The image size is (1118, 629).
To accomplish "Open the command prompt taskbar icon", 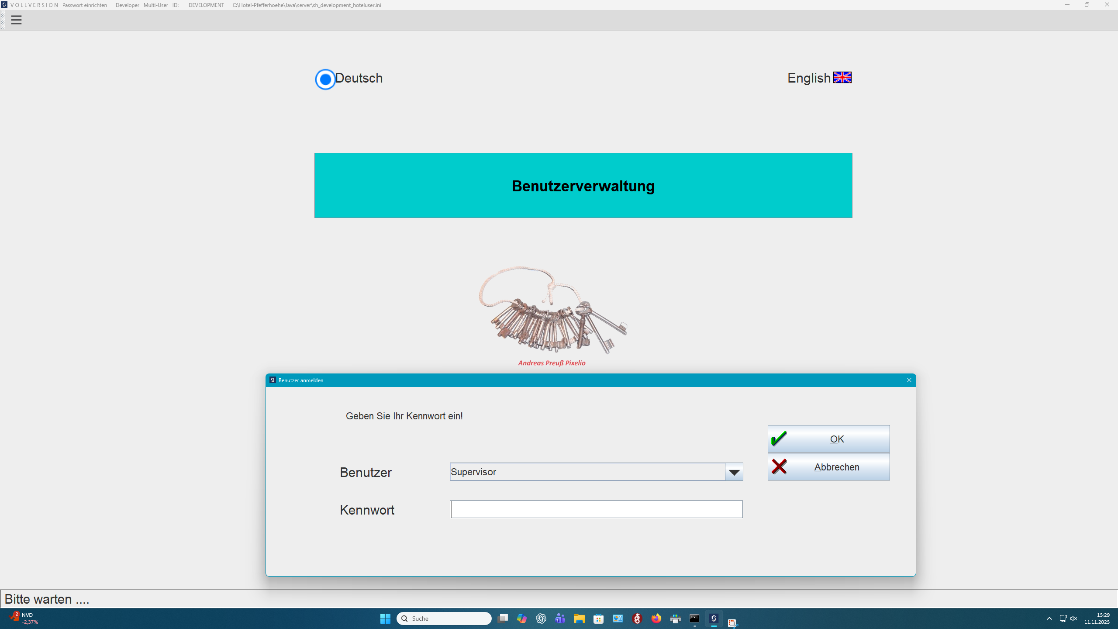I will [694, 619].
